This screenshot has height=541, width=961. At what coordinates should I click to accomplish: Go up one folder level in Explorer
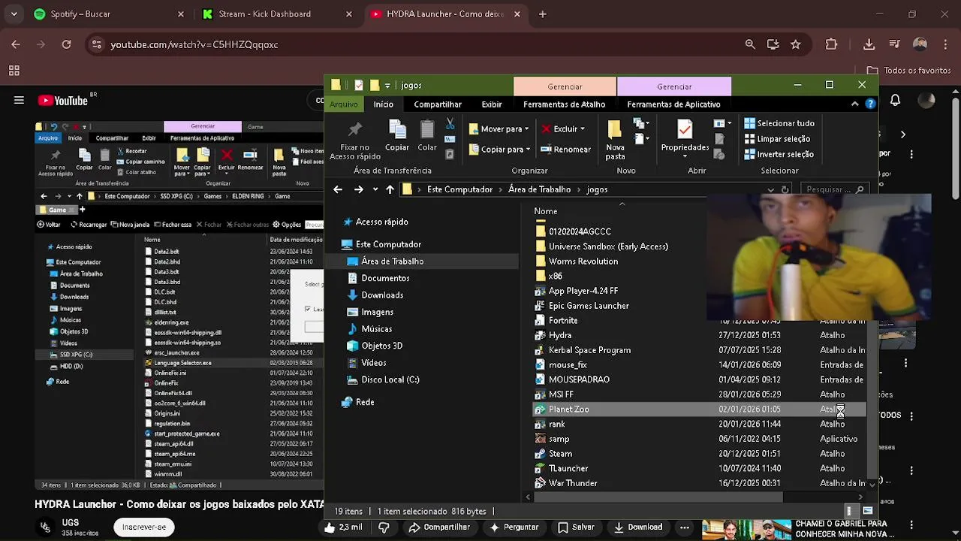point(390,189)
